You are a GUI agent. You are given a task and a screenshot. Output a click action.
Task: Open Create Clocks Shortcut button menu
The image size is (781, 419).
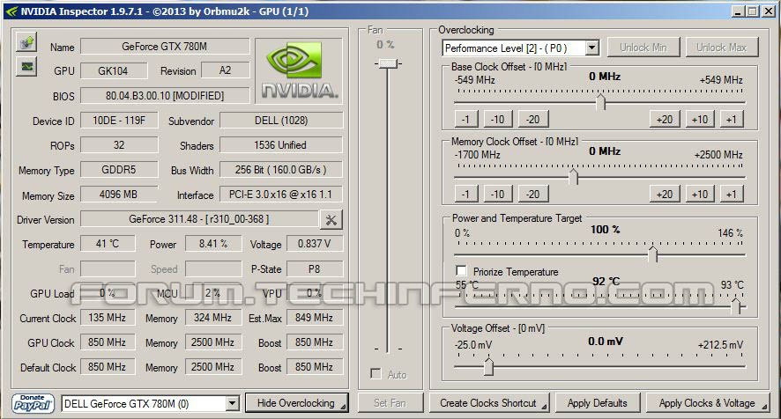tap(488, 403)
